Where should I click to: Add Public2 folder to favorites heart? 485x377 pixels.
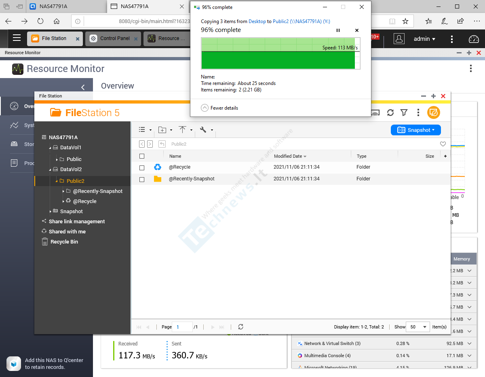[x=443, y=144]
